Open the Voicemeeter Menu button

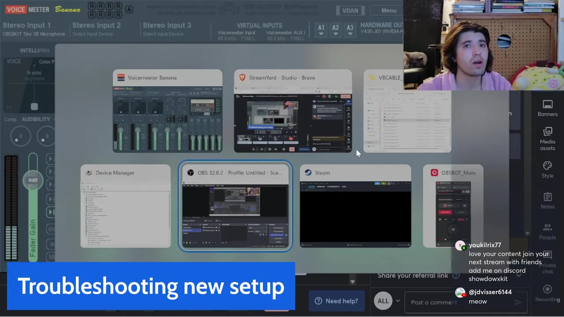(389, 11)
